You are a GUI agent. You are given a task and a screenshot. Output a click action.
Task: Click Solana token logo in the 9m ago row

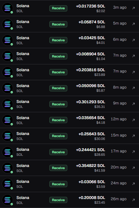(7, 104)
